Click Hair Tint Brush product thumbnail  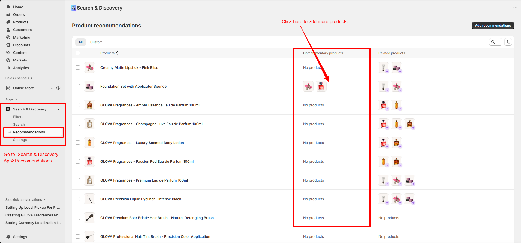[89, 236]
